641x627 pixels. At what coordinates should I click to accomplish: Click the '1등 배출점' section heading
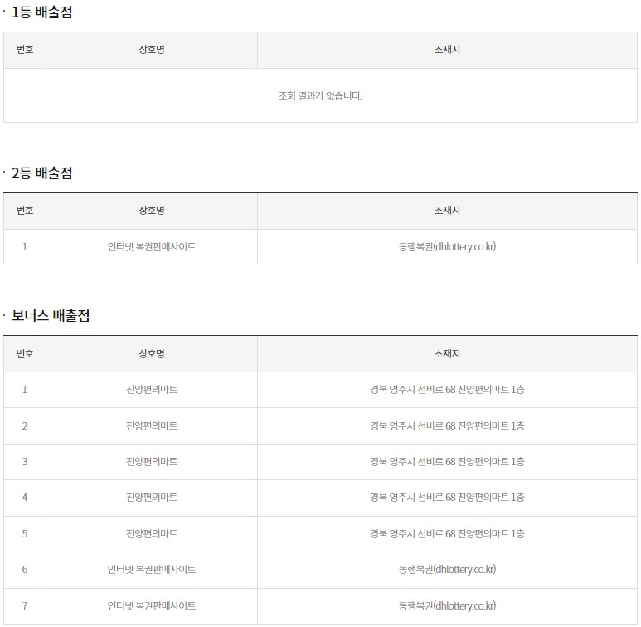coord(41,12)
